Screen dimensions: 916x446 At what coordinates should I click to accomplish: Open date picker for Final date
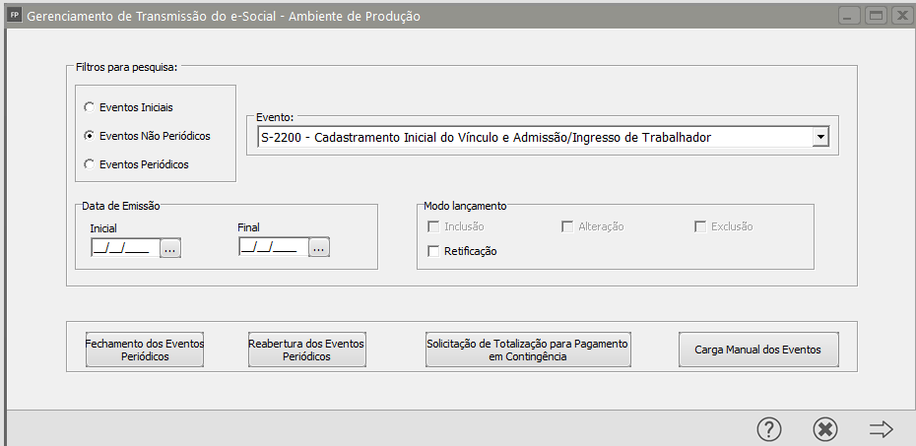[x=318, y=249]
